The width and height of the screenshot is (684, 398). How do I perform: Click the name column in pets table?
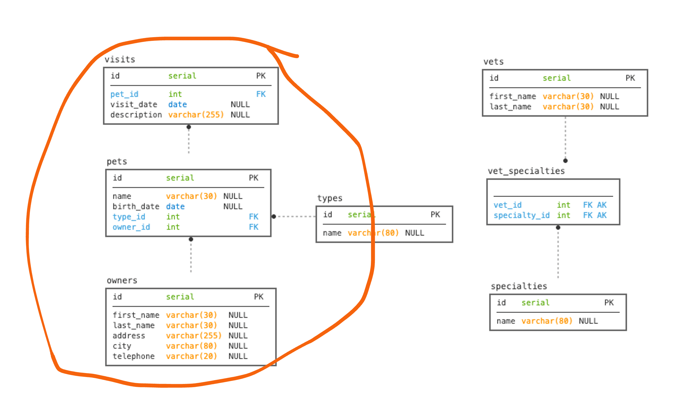tap(122, 196)
